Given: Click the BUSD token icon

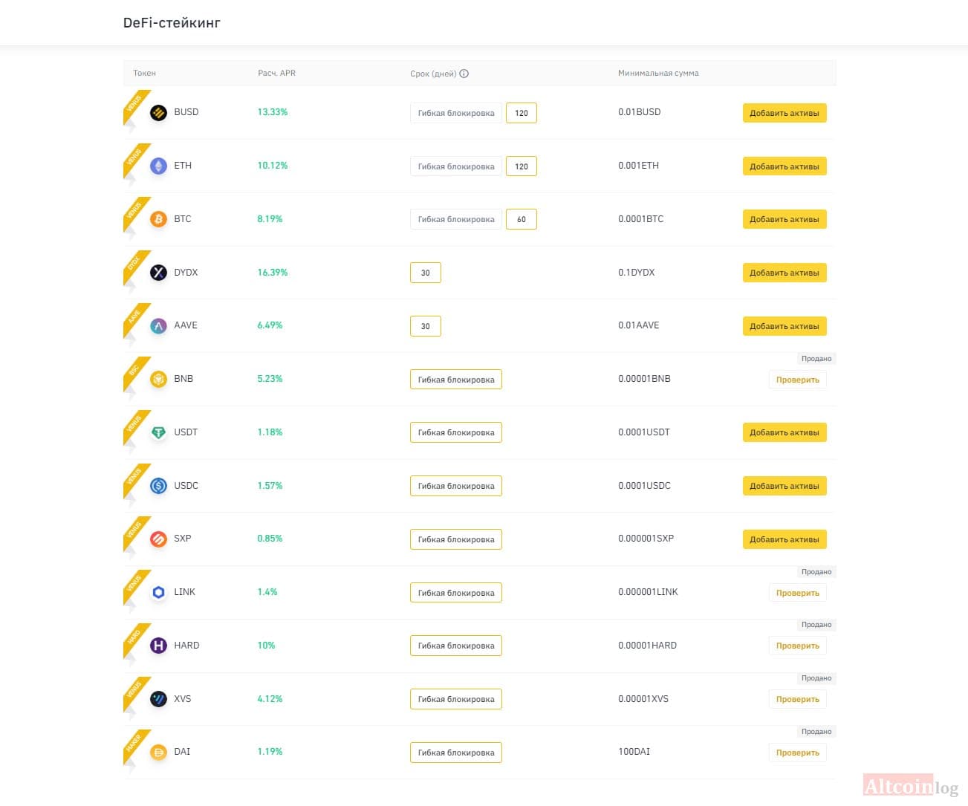Looking at the screenshot, I should [158, 113].
